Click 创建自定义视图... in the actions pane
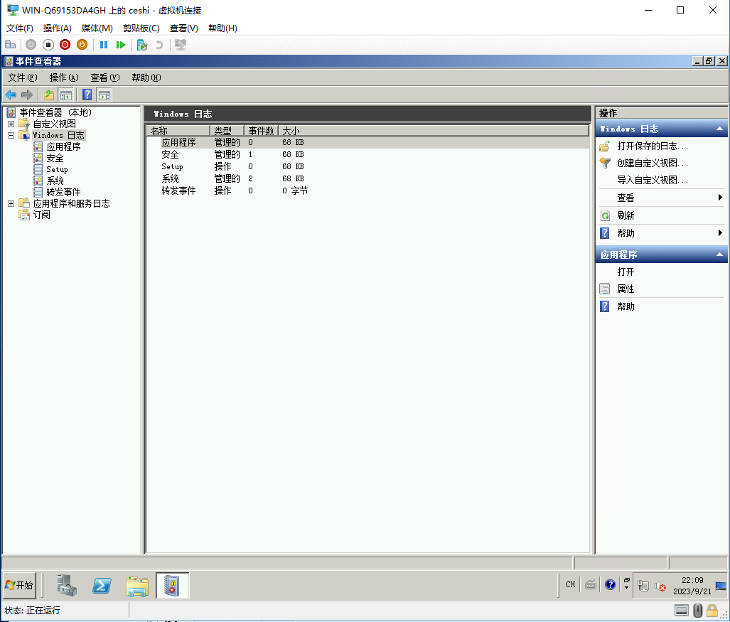Screen dimensions: 730x622 tap(652, 163)
